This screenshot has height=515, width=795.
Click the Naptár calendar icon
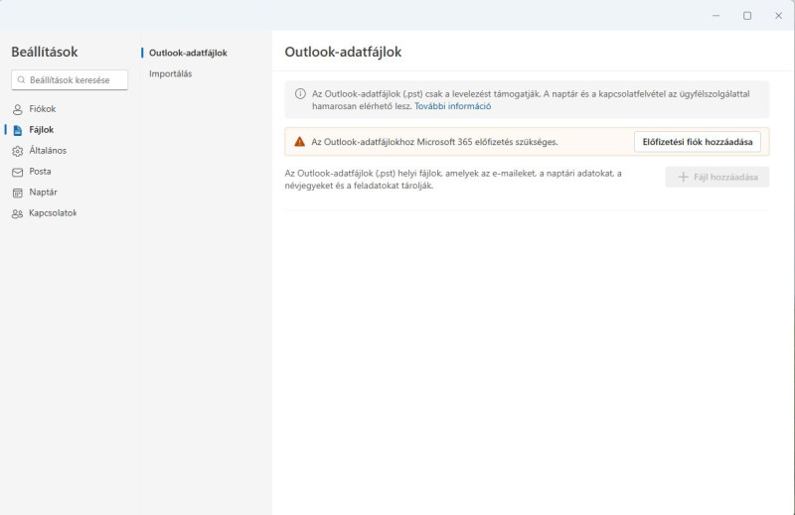click(18, 193)
